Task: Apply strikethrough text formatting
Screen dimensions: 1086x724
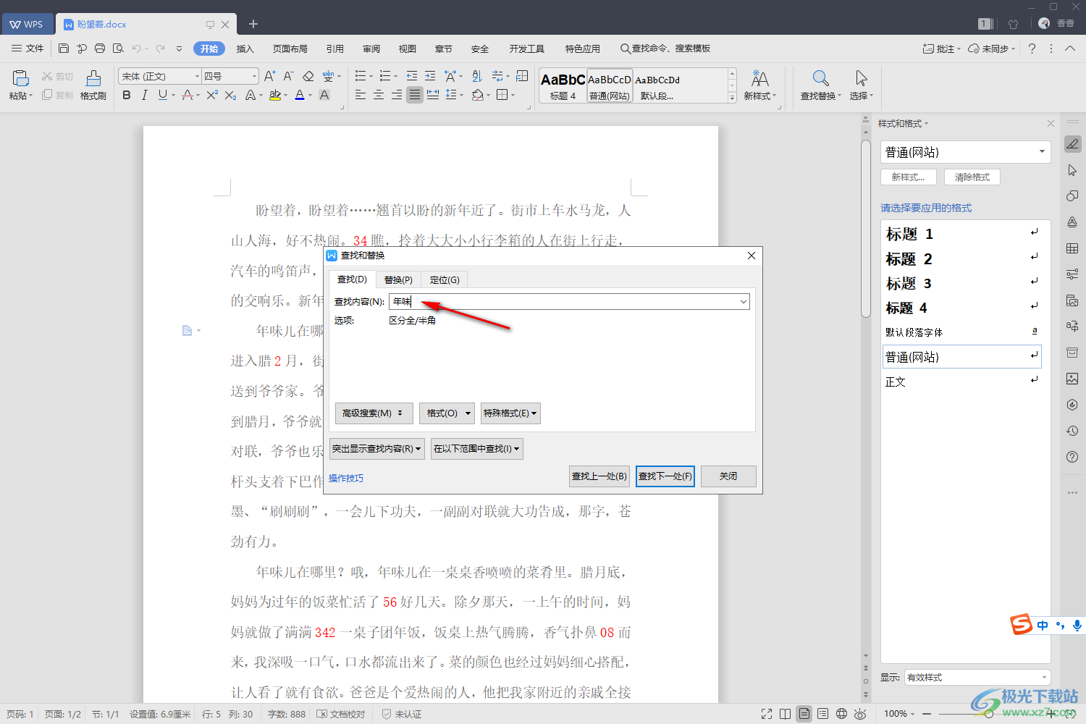Action: pyautogui.click(x=188, y=96)
